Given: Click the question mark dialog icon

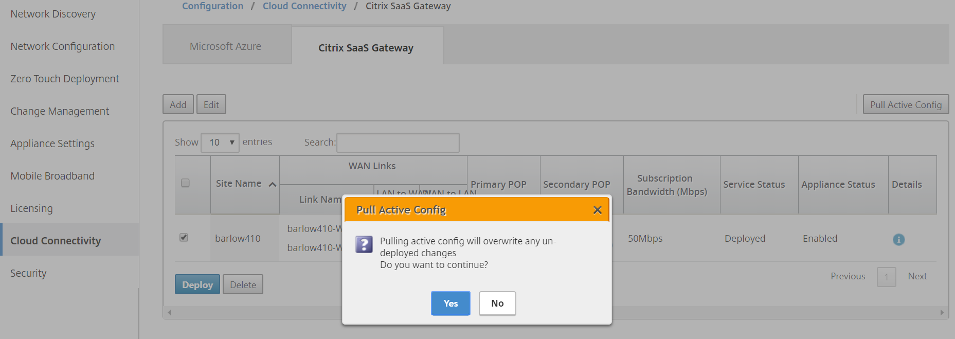Looking at the screenshot, I should point(364,244).
